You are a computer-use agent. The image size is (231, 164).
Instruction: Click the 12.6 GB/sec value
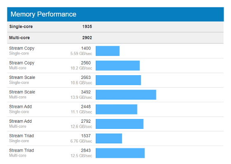pos(81,126)
